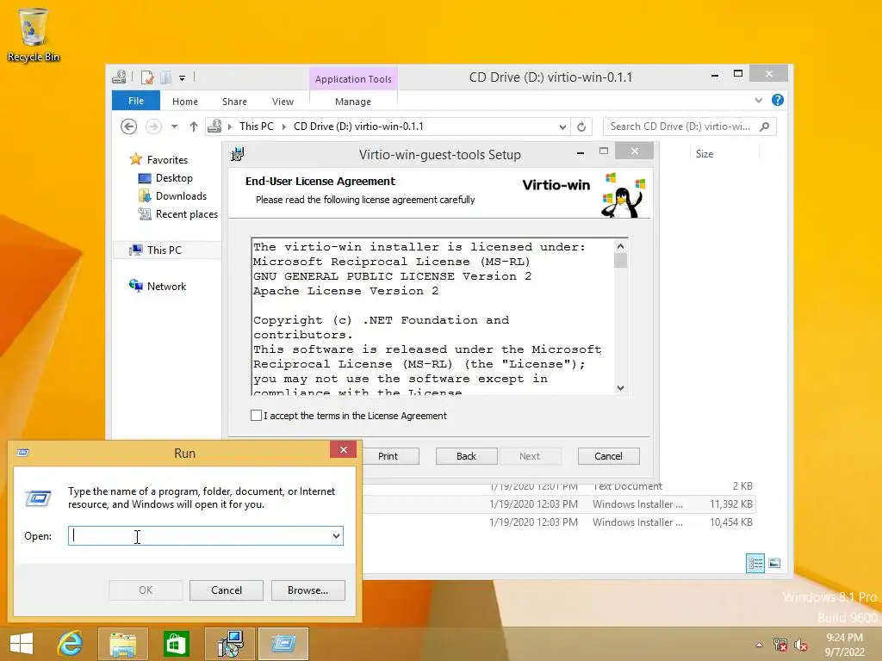
Task: Select the 11,392 KB Windows Installer row
Action: [560, 504]
